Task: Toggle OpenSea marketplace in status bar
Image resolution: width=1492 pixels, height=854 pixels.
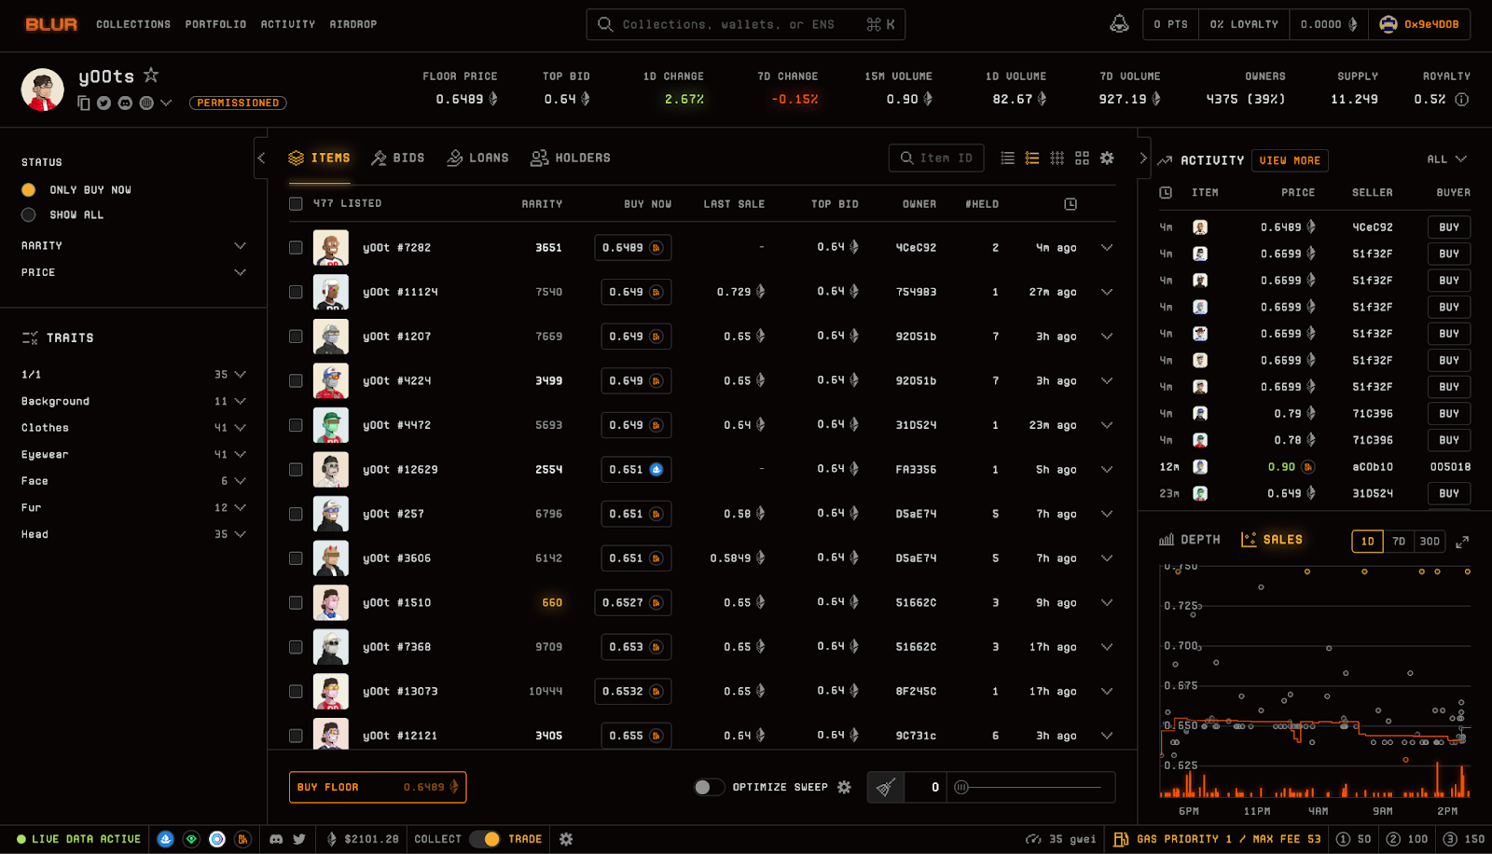Action: (165, 839)
